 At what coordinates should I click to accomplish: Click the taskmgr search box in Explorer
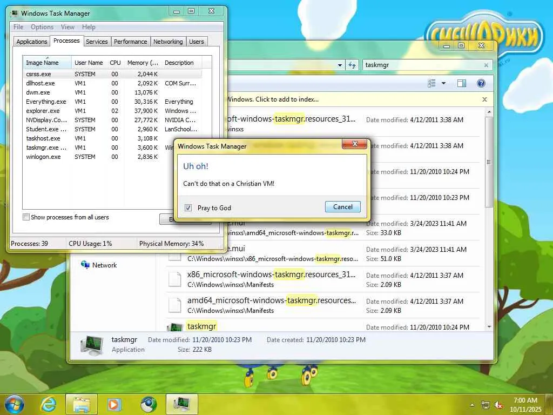(421, 65)
